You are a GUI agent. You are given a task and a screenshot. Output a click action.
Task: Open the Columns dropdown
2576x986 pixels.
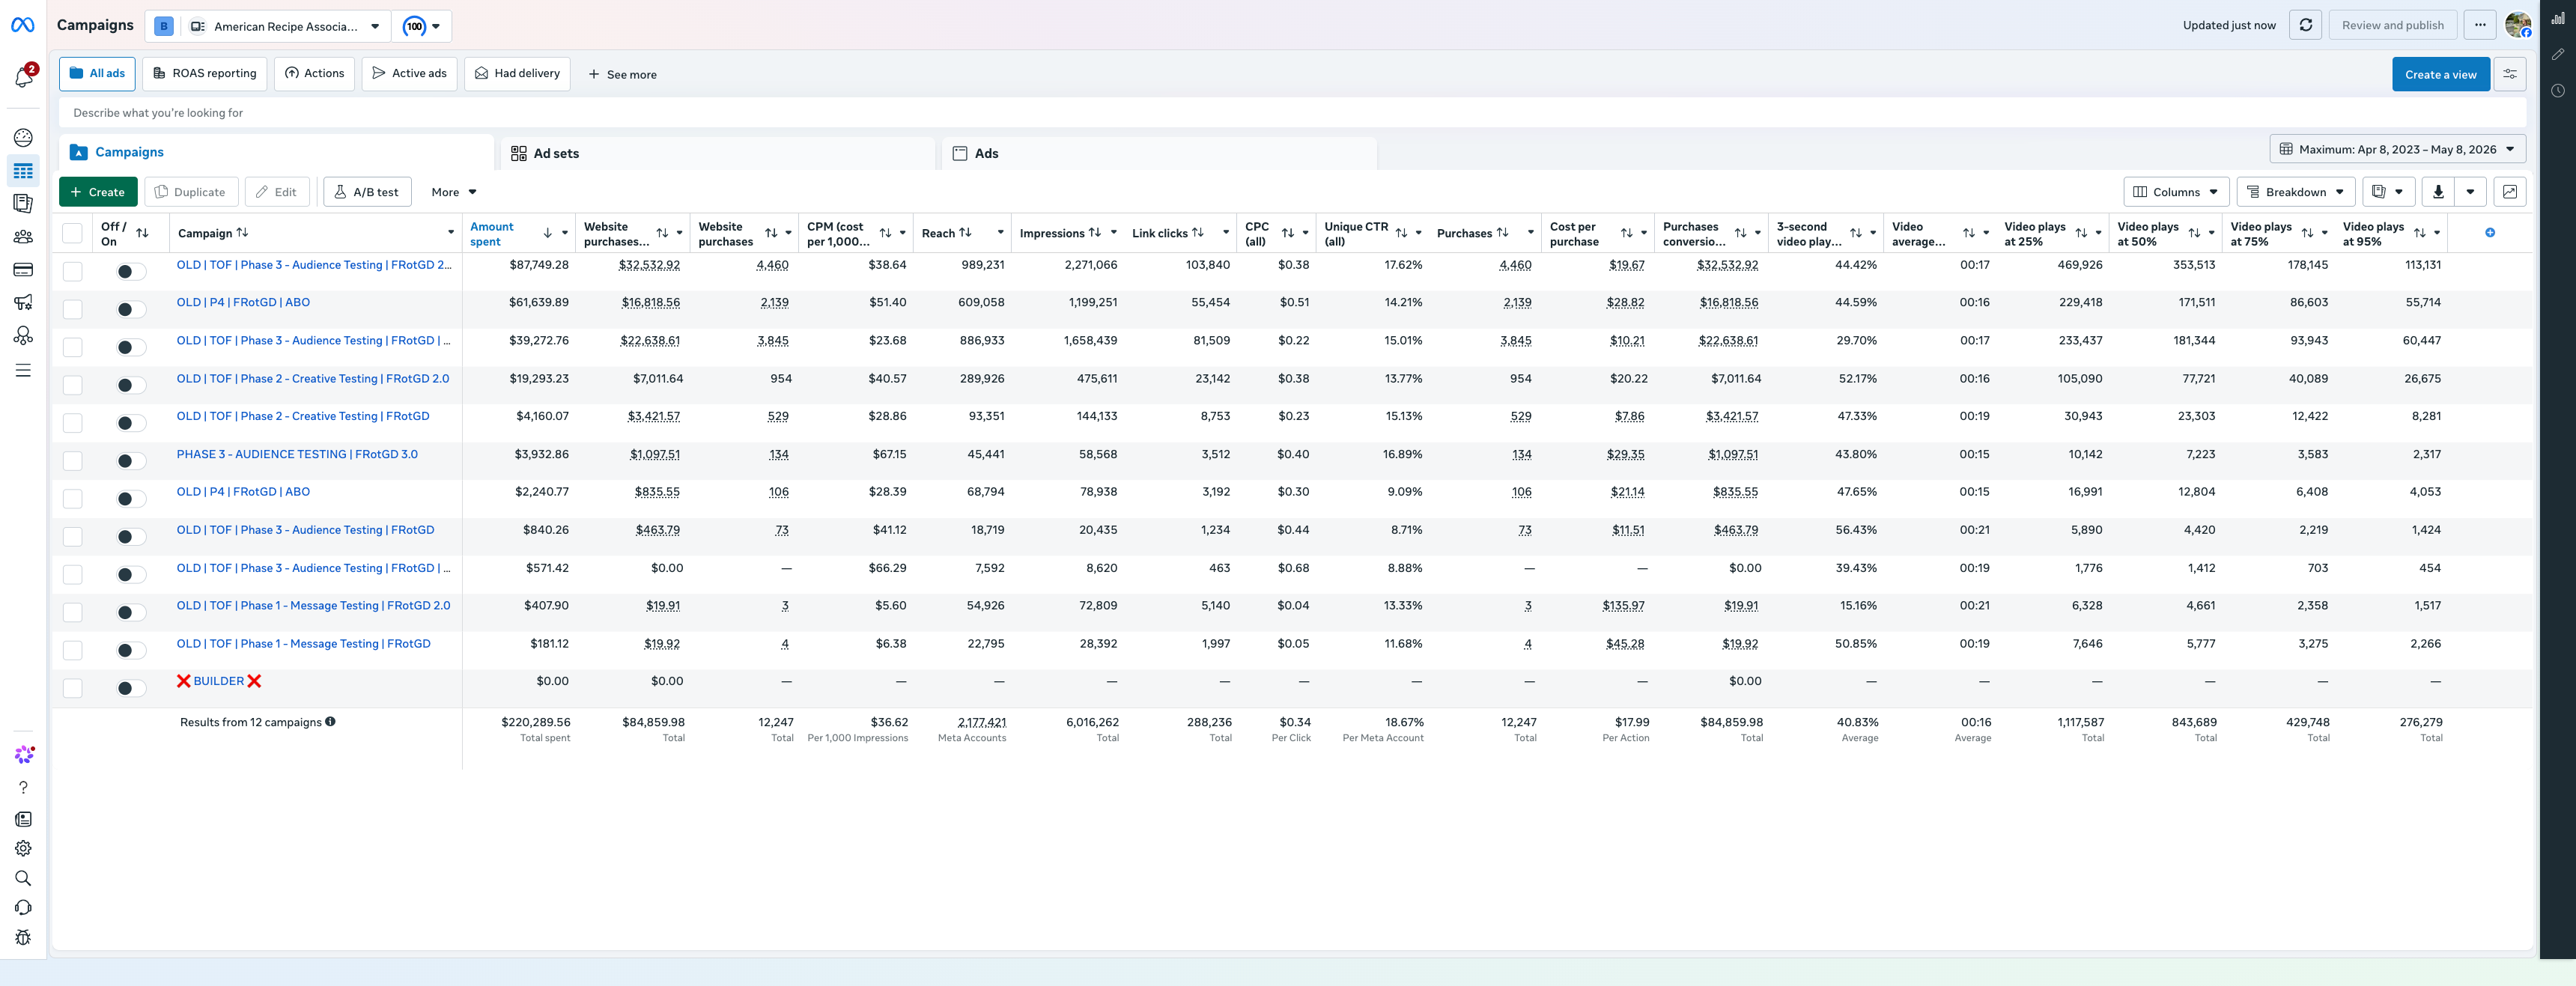(2176, 192)
